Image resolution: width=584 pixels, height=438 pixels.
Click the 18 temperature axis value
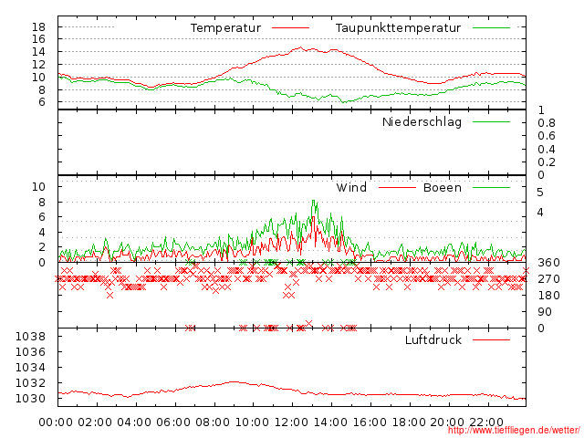point(38,26)
